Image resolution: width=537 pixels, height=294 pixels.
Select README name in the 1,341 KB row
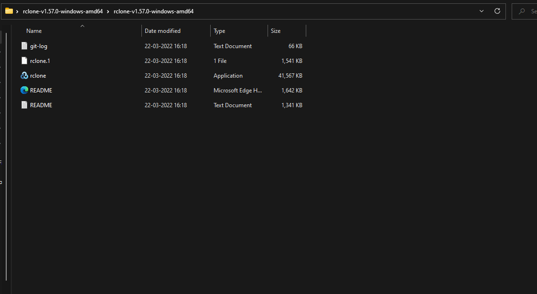41,105
